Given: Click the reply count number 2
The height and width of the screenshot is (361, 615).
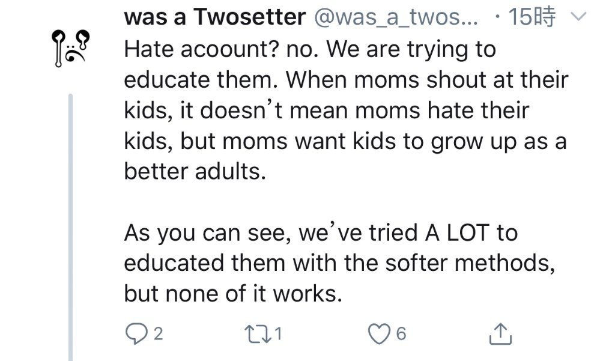Looking at the screenshot, I should tap(158, 334).
